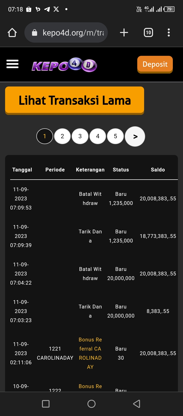This screenshot has height=416, width=183.
Task: Advance with the next page arrow
Action: (135, 136)
